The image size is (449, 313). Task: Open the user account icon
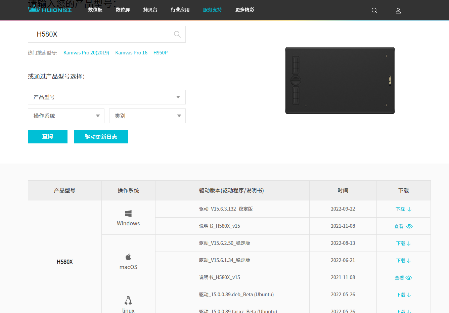tap(398, 11)
